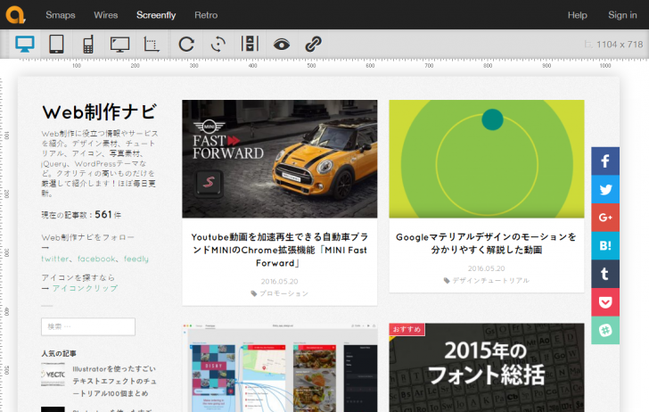Select the Television device icon
The width and height of the screenshot is (649, 412).
click(x=119, y=44)
